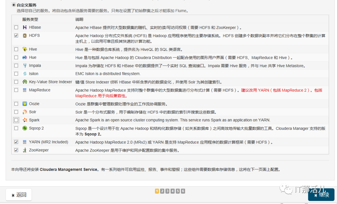Click the Impala service icon
Viewport: 337px width, 204px height.
click(25, 66)
